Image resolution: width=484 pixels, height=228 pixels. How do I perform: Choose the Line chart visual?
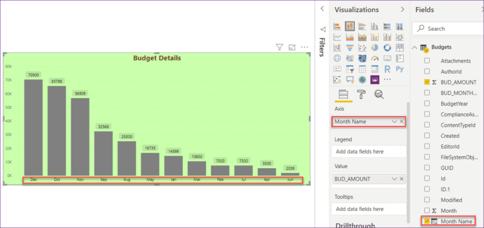337,37
